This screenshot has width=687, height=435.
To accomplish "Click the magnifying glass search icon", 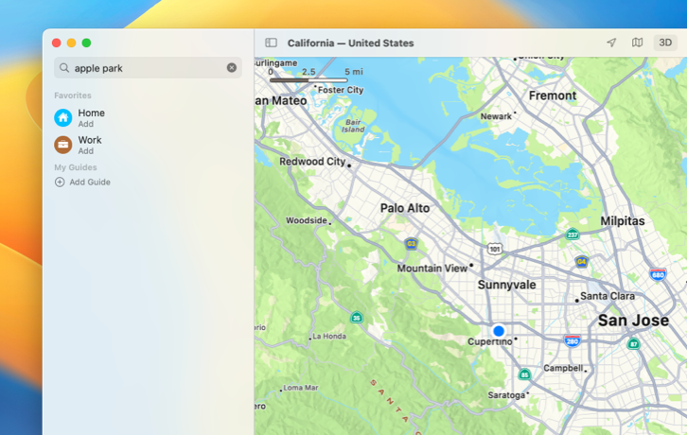I will 64,68.
